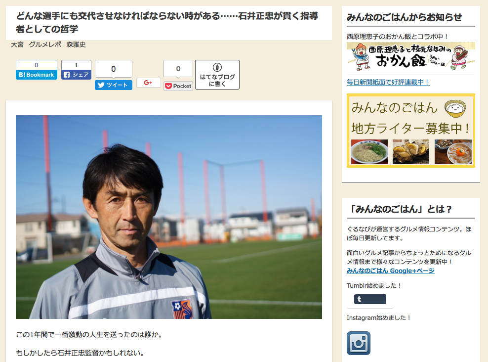
Task: Click the article headline title
Action: 167,22
